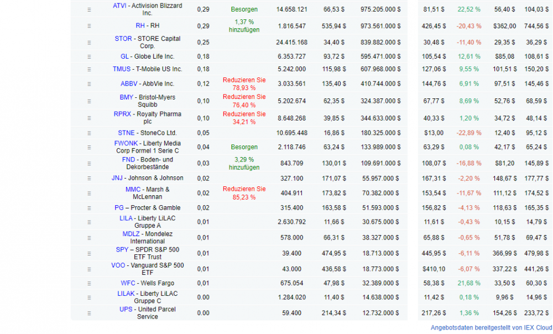Click the handle icon in SPY row
The height and width of the screenshot is (334, 553).
pos(89,253)
